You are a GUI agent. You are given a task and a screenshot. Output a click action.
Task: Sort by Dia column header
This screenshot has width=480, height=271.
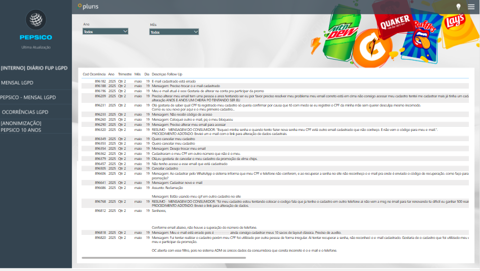(147, 74)
